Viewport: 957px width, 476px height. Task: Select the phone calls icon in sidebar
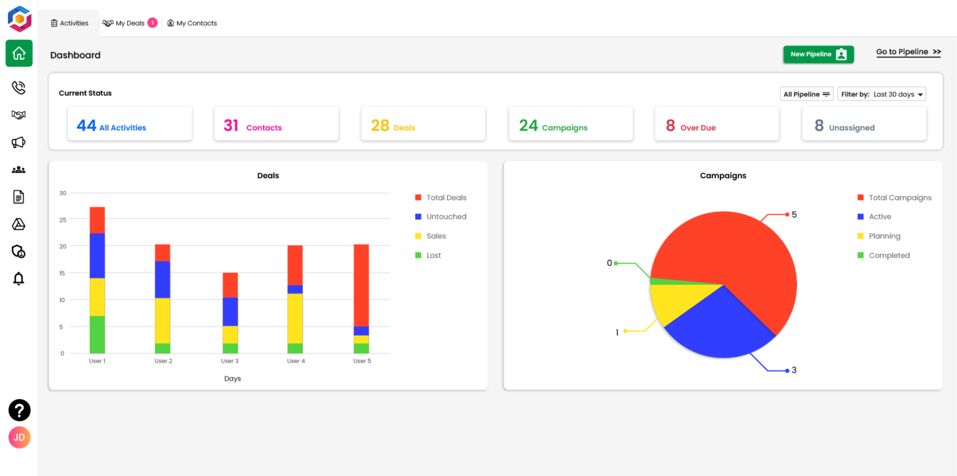click(19, 87)
